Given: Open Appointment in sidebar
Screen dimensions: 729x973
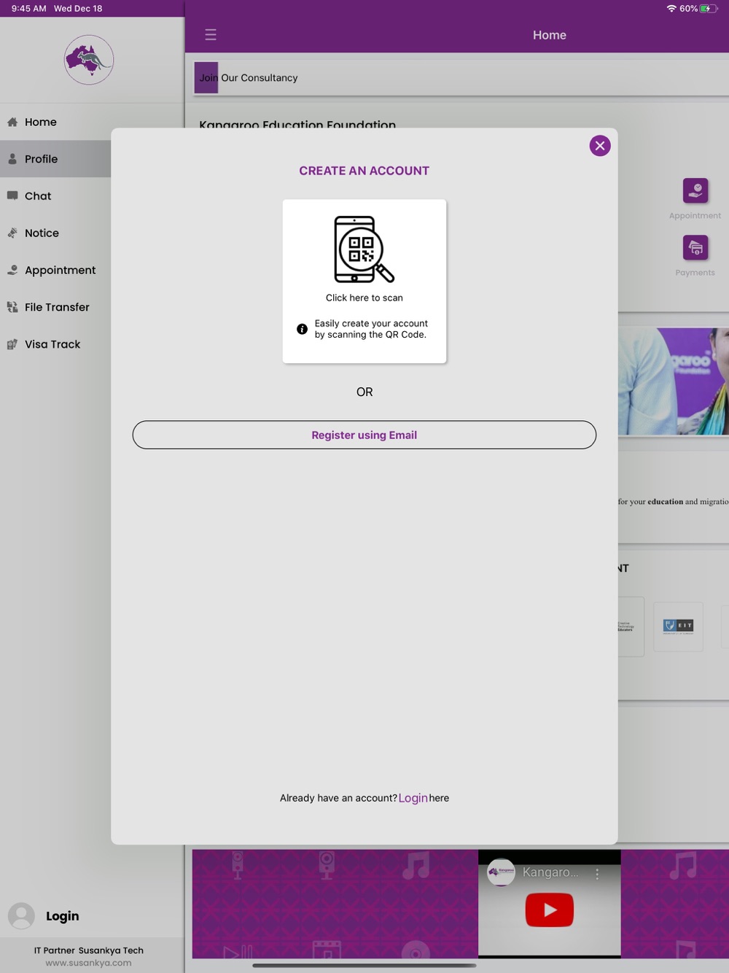Looking at the screenshot, I should [x=55, y=270].
